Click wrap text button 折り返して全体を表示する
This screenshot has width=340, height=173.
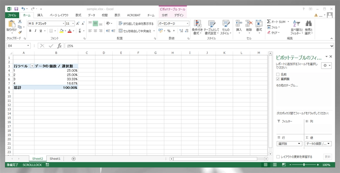pos(136,24)
